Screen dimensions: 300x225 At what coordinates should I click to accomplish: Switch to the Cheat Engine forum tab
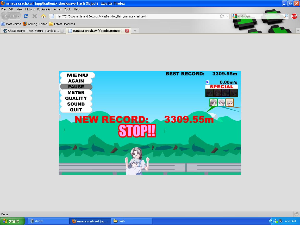point(32,31)
